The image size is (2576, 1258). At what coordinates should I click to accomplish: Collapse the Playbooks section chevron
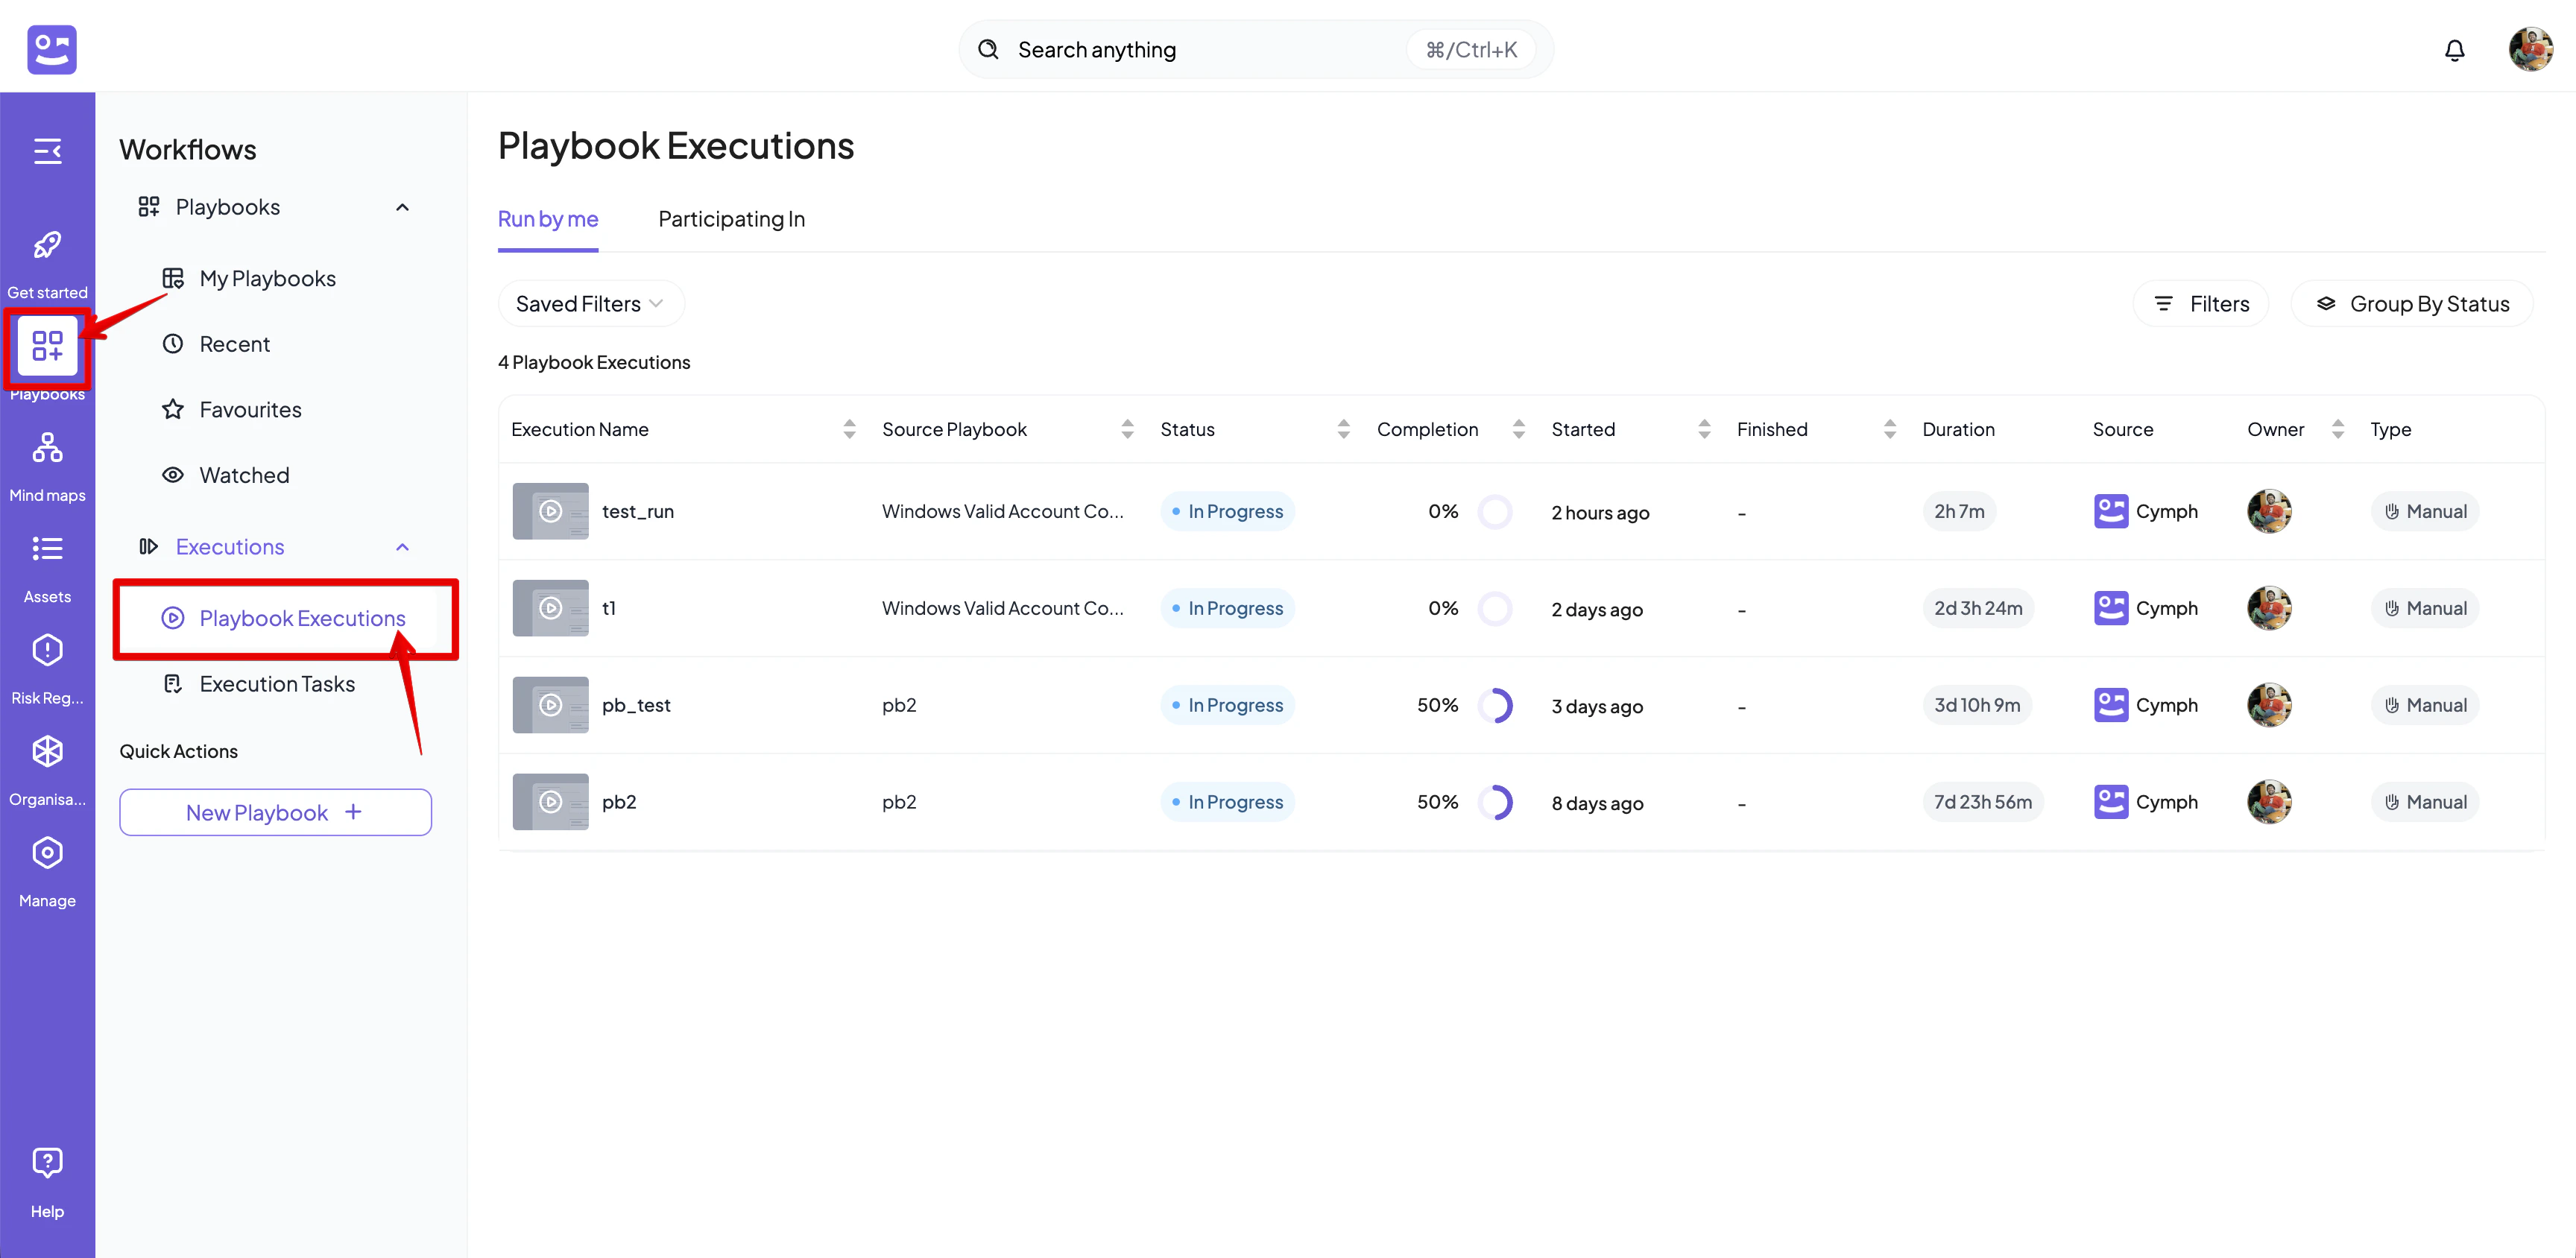402,207
